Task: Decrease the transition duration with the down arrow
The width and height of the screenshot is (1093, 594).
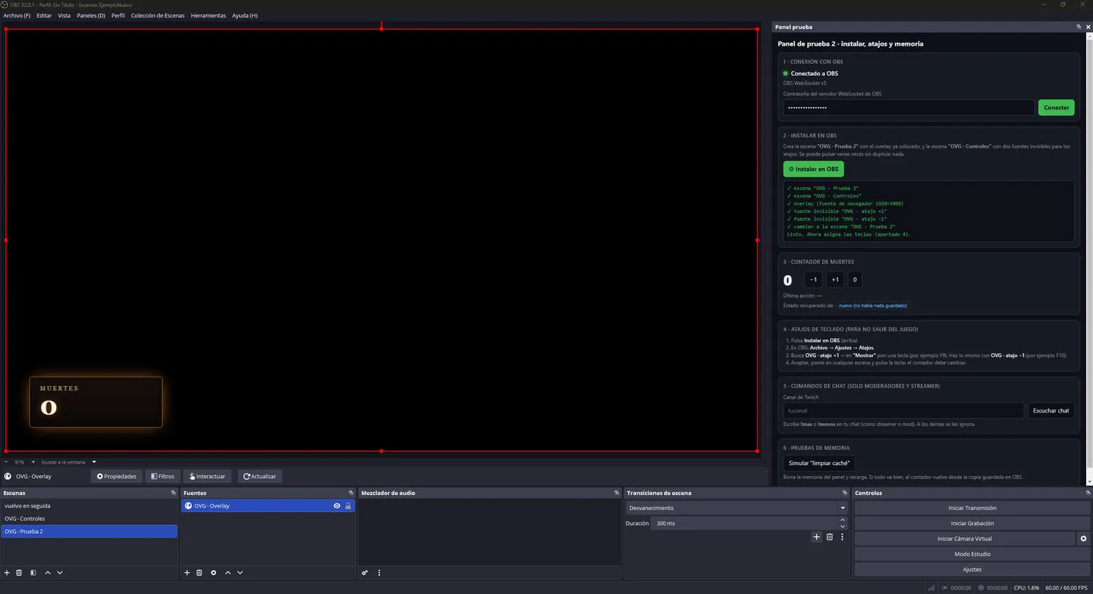Action: (842, 527)
